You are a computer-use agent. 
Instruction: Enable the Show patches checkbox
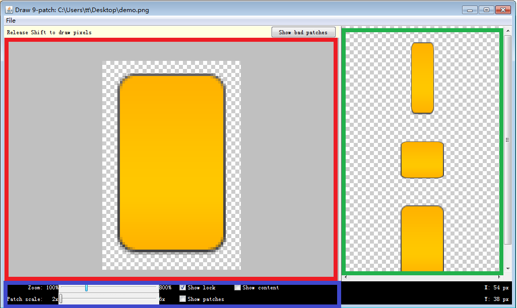point(183,299)
